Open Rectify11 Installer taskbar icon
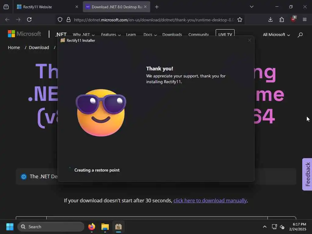The width and height of the screenshot is (312, 234). tap(119, 227)
